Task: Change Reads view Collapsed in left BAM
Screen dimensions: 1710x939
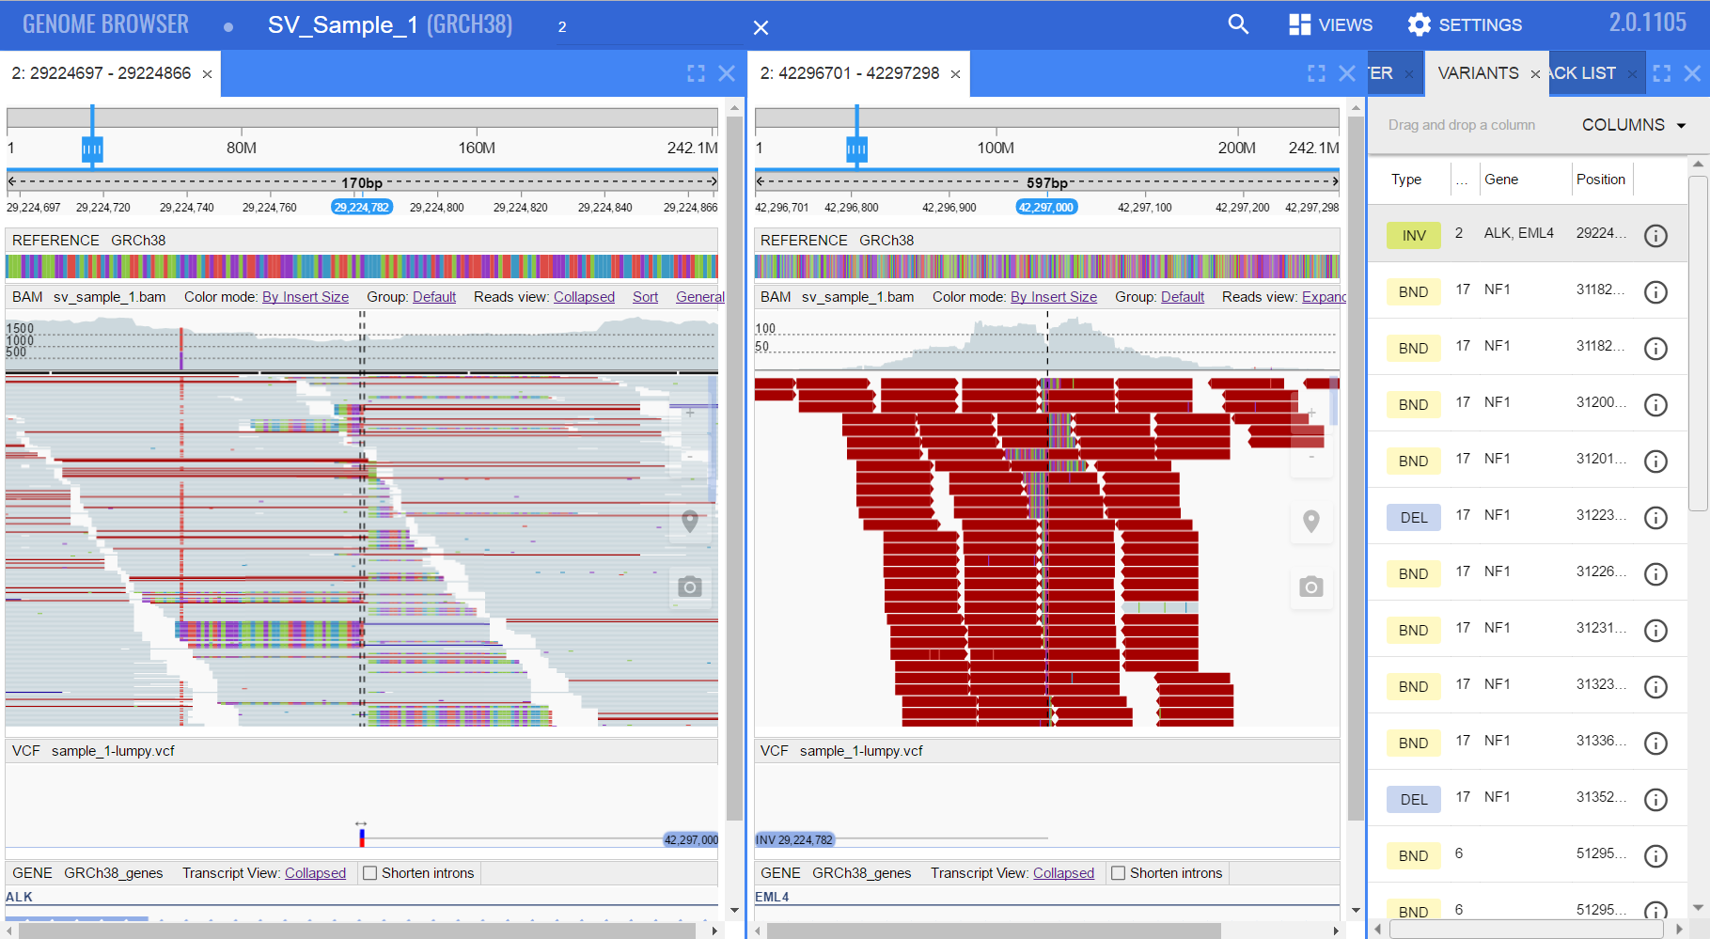Action: [584, 297]
